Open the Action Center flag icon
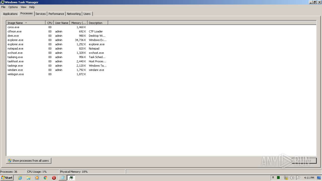The image size is (322, 181). coord(298,178)
